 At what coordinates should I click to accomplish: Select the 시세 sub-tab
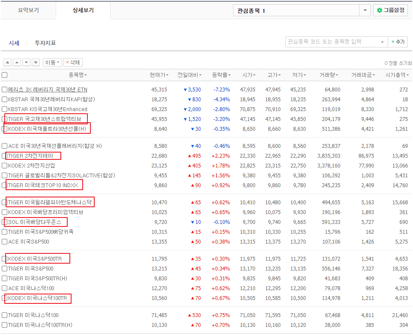(14, 43)
